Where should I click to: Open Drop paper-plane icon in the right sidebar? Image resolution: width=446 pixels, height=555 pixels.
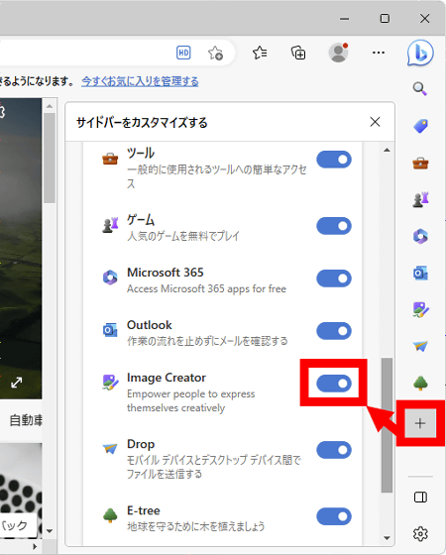tap(420, 346)
